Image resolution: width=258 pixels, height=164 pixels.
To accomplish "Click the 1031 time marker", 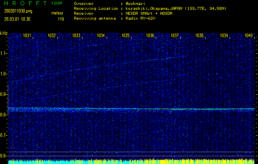I will pyautogui.click(x=27, y=36).
